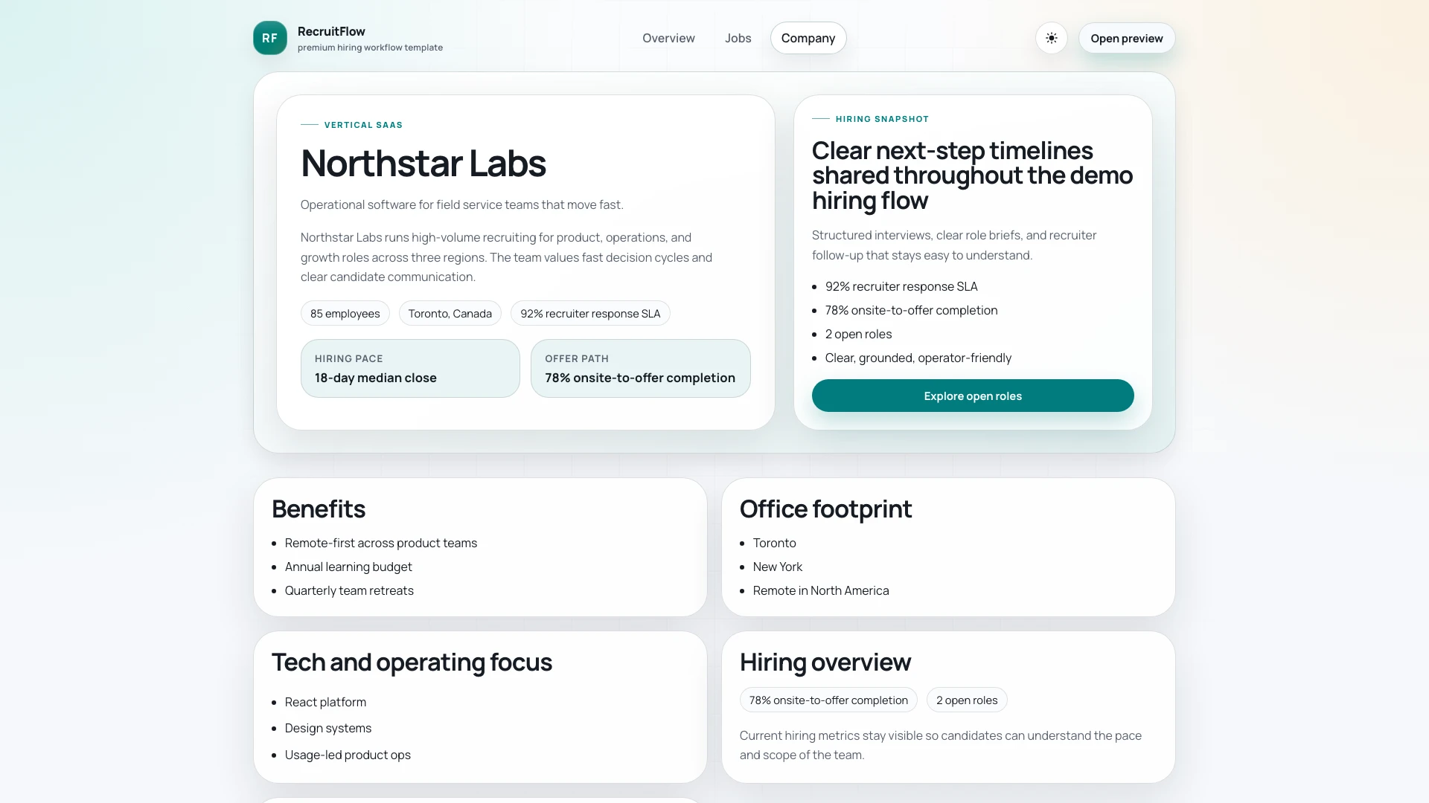Click Quarterly team retreats item
Image resolution: width=1429 pixels, height=803 pixels.
pos(349,590)
